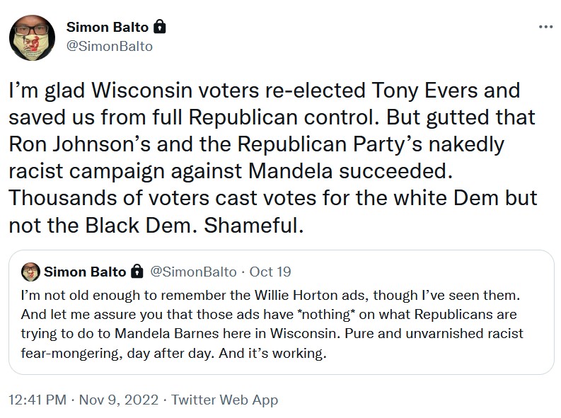Click Simon Balto's large profile avatar
This screenshot has width=561, height=418.
[x=33, y=37]
